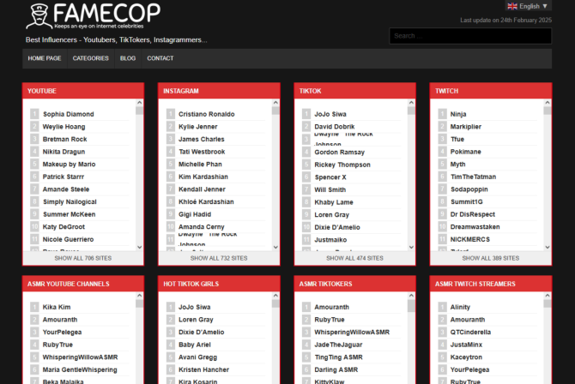Open Cristiano Ronaldo in Instagram list
Screen dimensions: 575x384
click(x=207, y=114)
